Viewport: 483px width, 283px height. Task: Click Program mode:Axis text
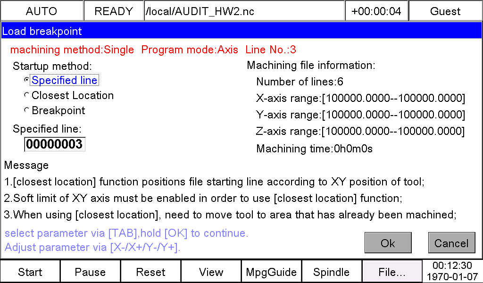[190, 50]
